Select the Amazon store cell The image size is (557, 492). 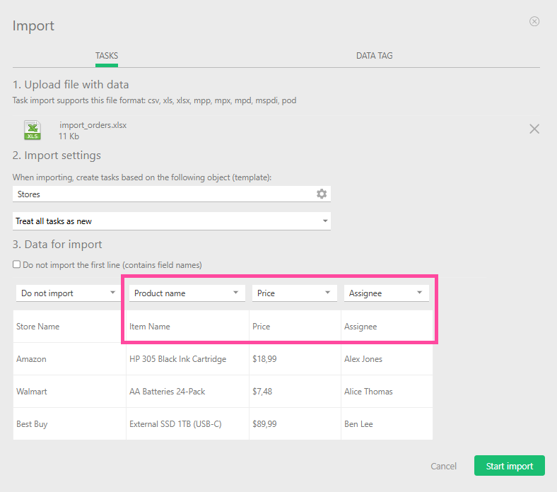[x=32, y=359]
